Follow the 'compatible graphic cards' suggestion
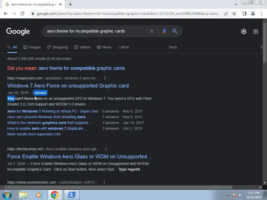 tap(82, 68)
